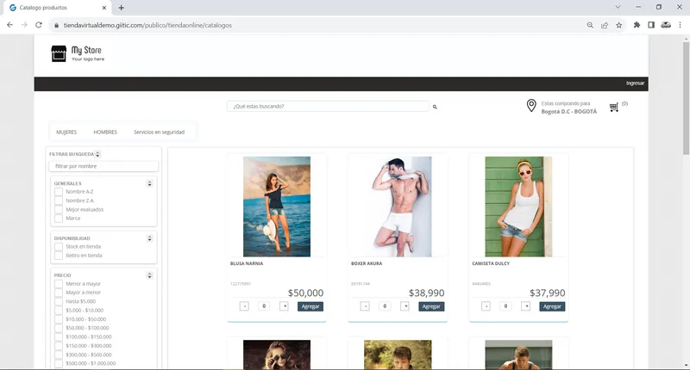Screen dimensions: 690x370
Task: Click the location pin icon
Action: click(x=531, y=106)
